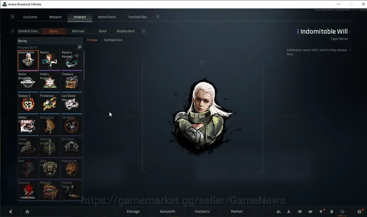
Task: Open the Combat Com... sub-tab
Action: (x=29, y=31)
